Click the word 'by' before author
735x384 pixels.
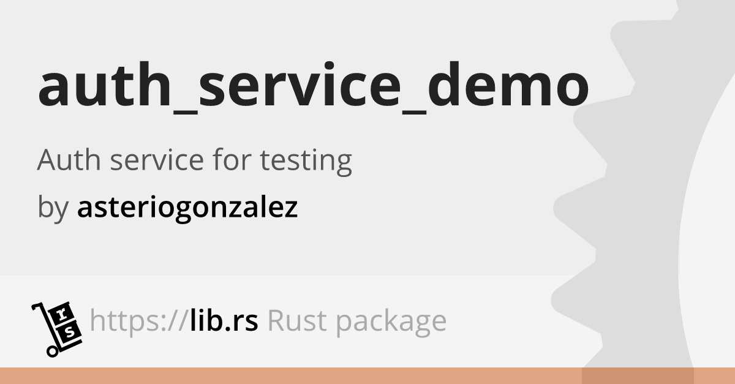(52, 208)
